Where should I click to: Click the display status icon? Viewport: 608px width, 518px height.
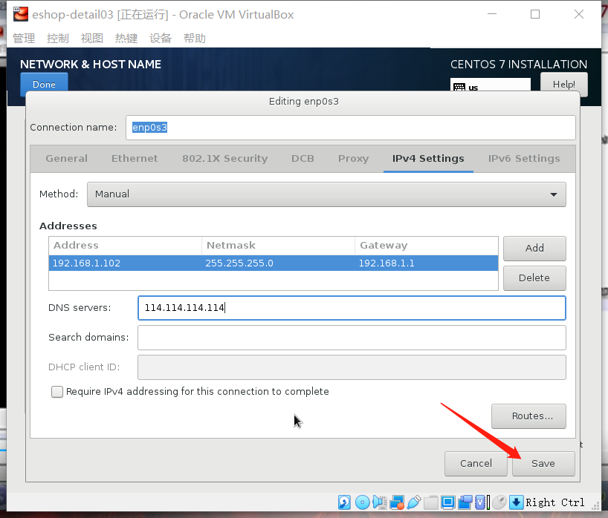pyautogui.click(x=448, y=502)
